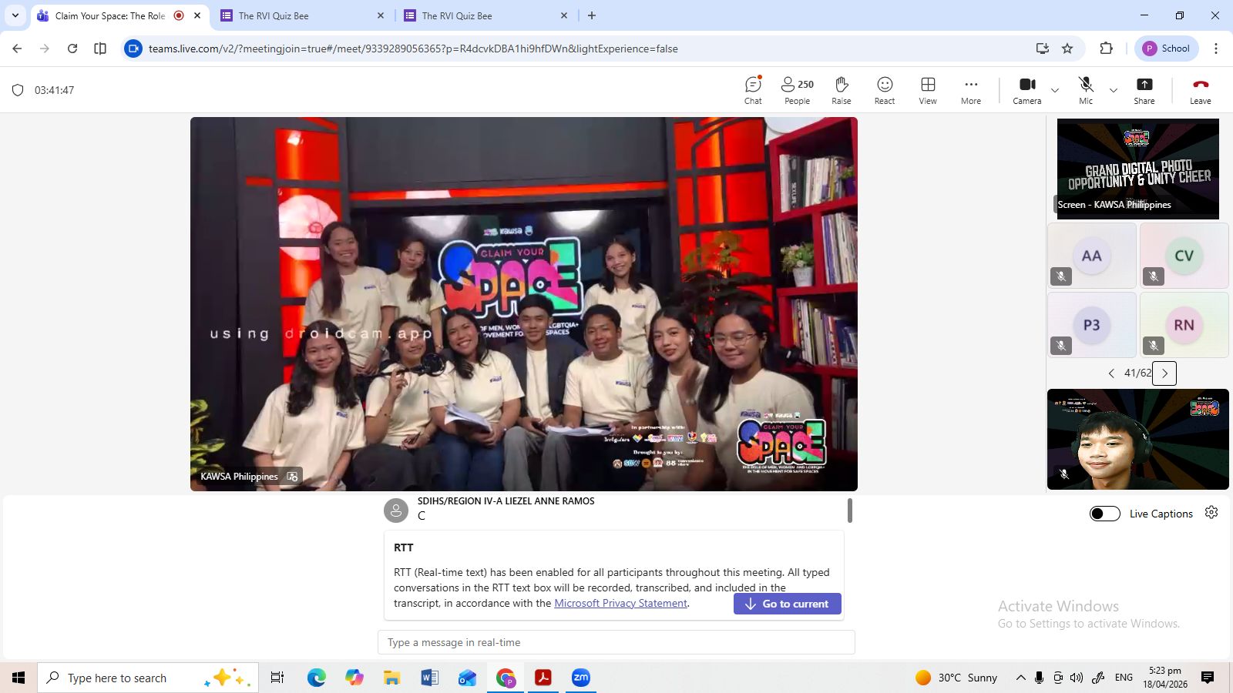Raise your hand in the meeting

click(842, 90)
